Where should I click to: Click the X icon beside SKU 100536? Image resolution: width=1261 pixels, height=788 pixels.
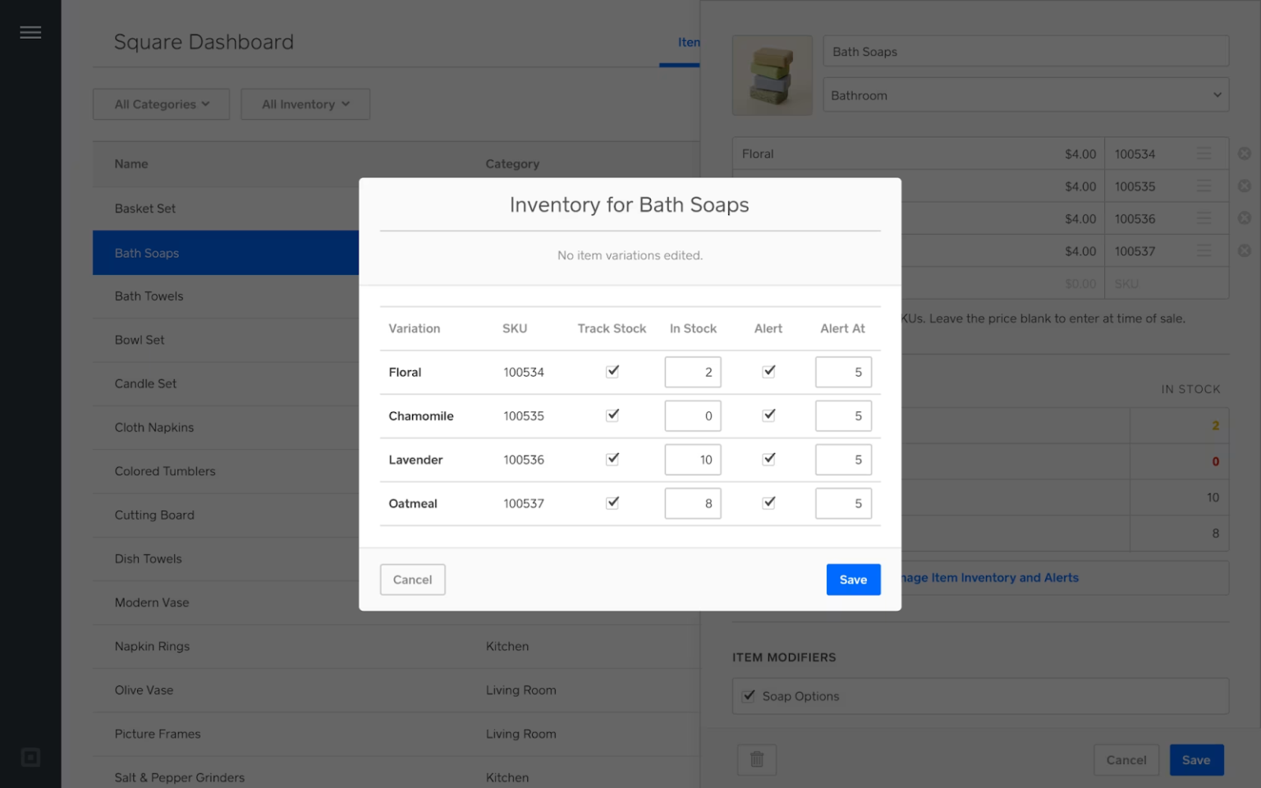tap(1245, 218)
